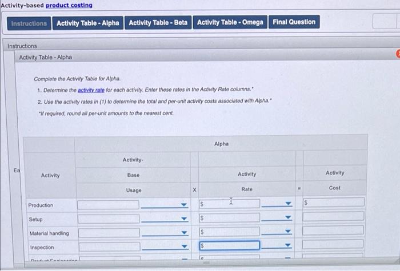Click the horizontal scrollbar at panel bottom

[206, 262]
